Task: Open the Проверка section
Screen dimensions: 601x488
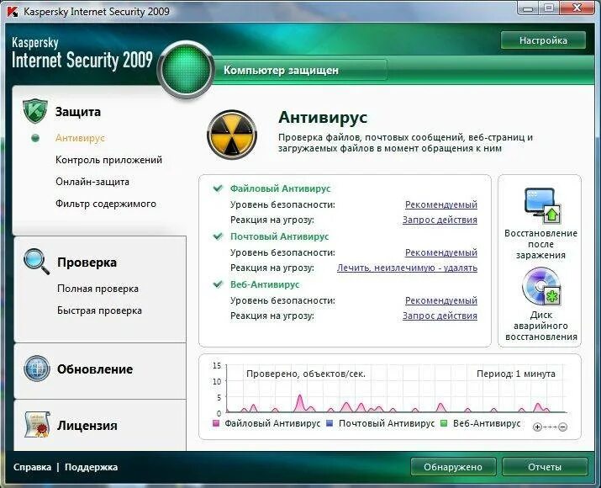Action: pos(87,263)
